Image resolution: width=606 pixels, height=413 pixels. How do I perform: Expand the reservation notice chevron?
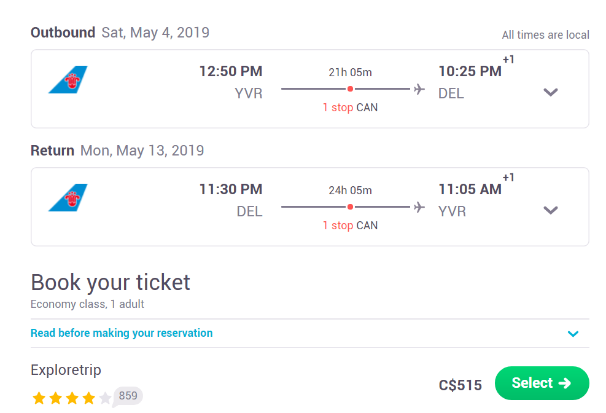(x=573, y=334)
